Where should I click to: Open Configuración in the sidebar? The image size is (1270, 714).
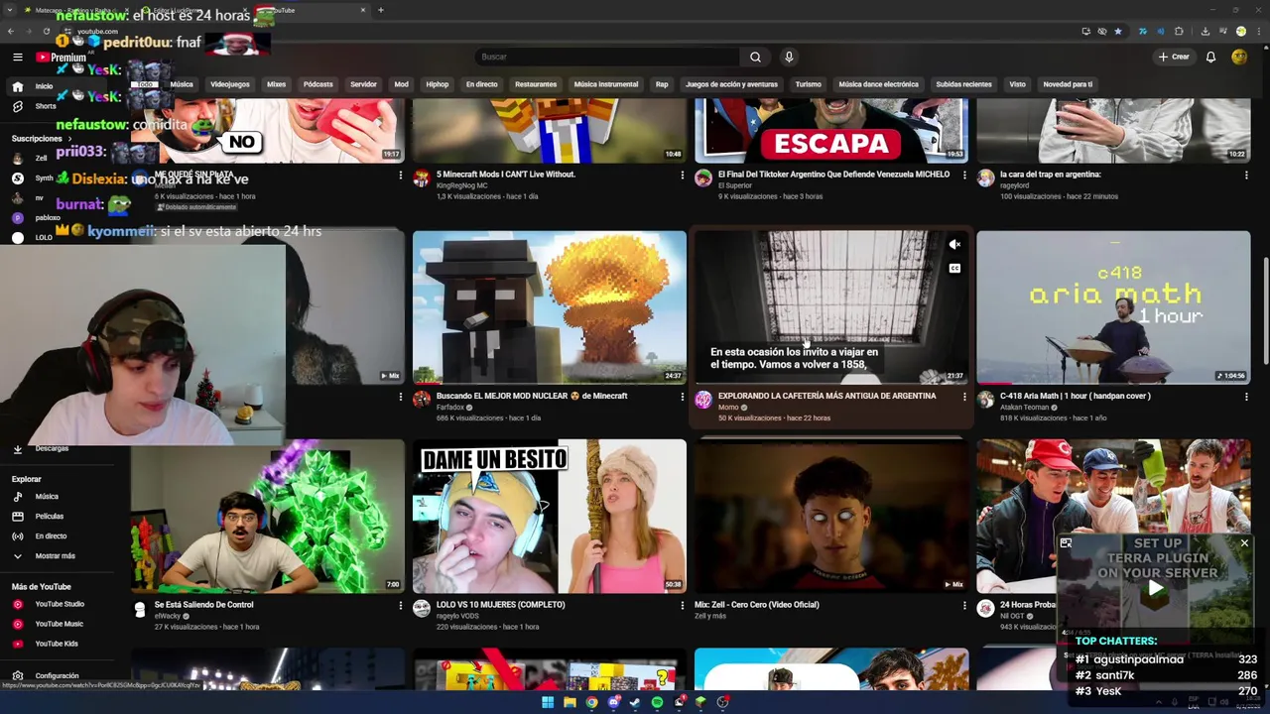click(57, 676)
